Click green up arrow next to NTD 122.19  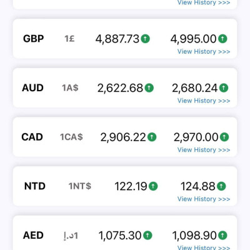coord(153,186)
